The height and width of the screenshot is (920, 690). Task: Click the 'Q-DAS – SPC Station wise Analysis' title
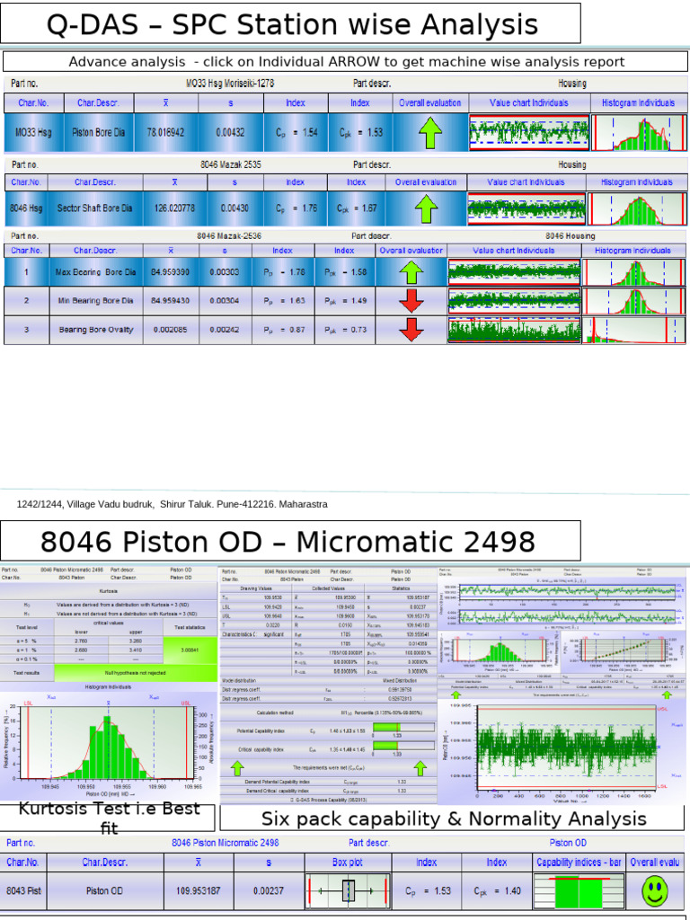click(x=292, y=24)
